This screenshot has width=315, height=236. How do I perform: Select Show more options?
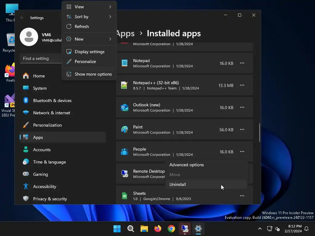tap(89, 74)
